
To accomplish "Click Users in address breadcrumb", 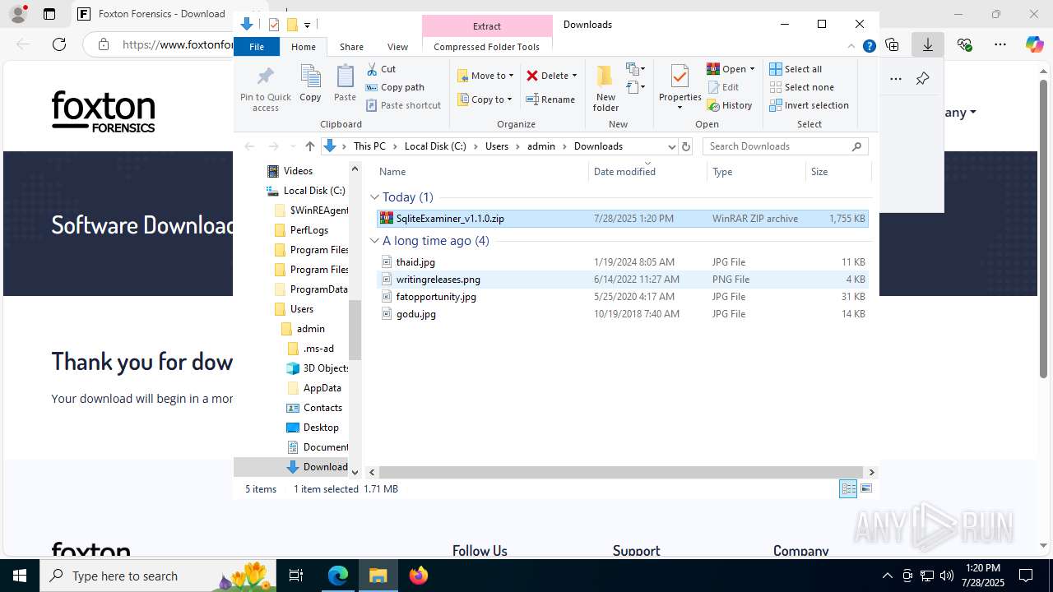I will 497,146.
